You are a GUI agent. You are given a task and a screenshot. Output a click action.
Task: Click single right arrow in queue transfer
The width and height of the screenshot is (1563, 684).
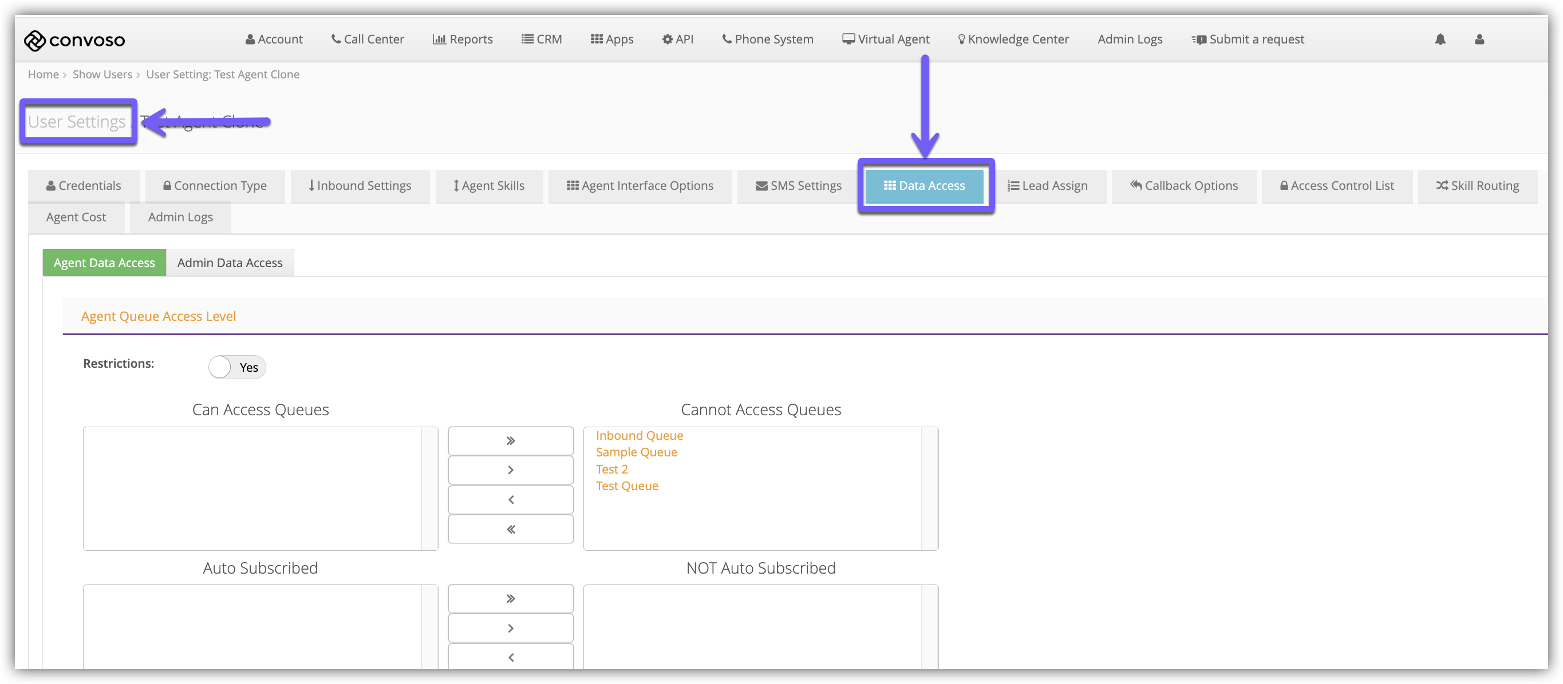[510, 470]
